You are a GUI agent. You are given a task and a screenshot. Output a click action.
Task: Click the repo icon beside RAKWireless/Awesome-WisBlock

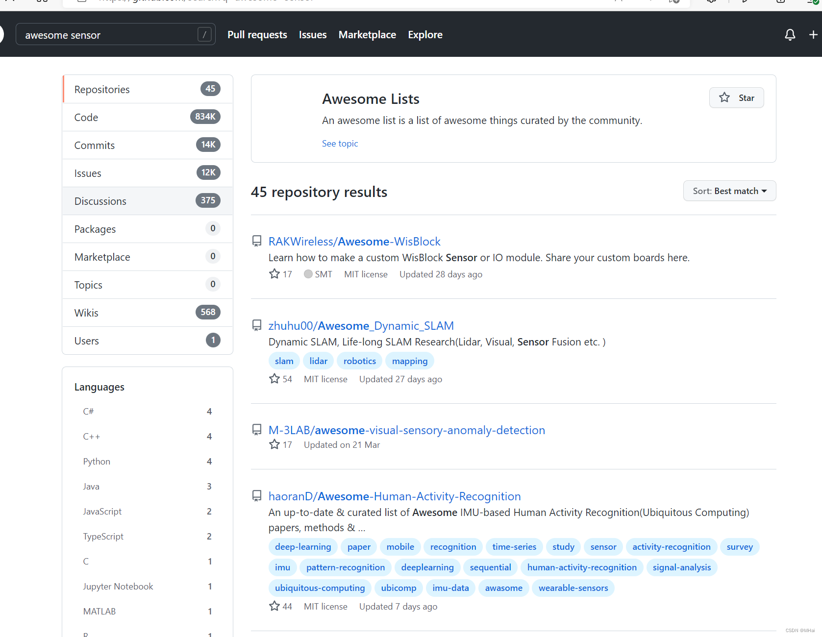pos(257,241)
